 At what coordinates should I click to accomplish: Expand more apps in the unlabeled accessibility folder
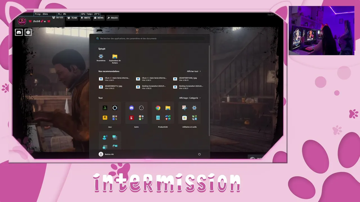coord(115,146)
